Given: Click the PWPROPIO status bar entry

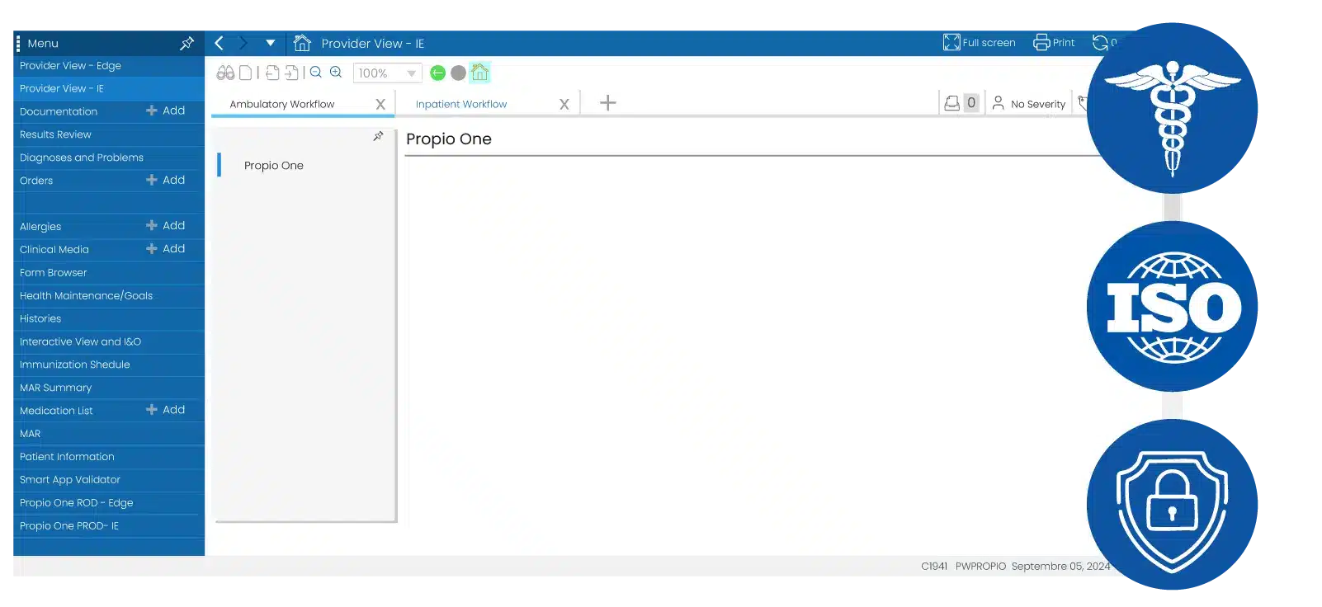Looking at the screenshot, I should point(980,567).
